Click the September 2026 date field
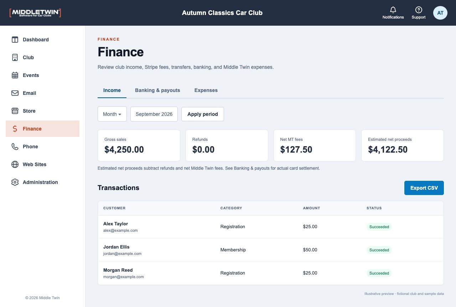 (154, 114)
